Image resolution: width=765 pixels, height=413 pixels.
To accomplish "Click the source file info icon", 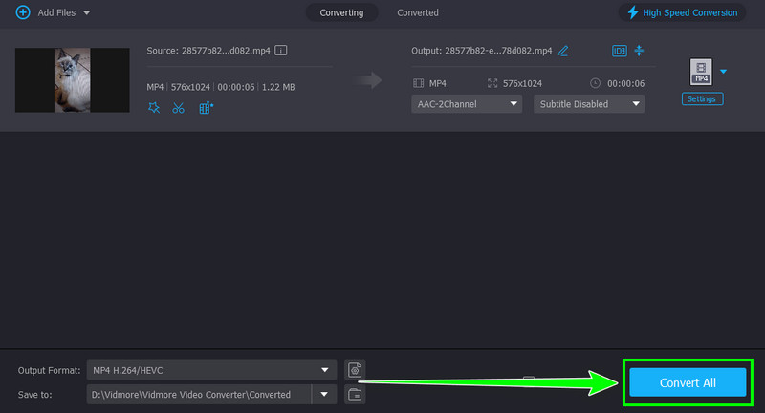I will [x=282, y=50].
